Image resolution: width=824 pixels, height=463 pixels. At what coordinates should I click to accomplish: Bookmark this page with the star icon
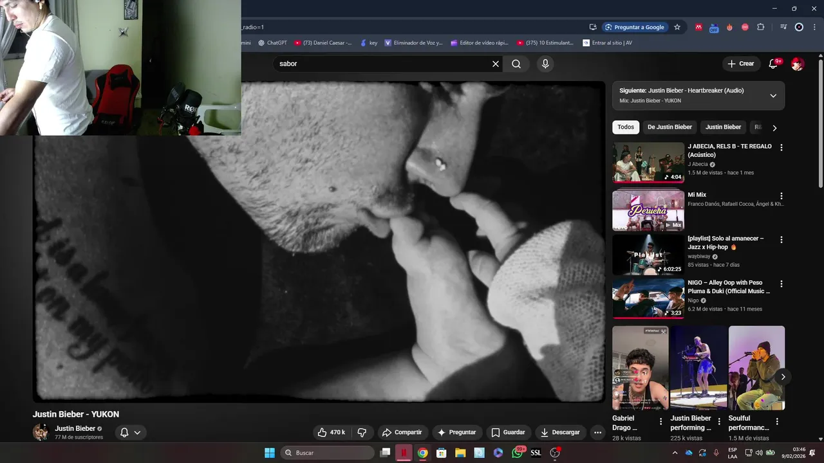[x=677, y=27]
